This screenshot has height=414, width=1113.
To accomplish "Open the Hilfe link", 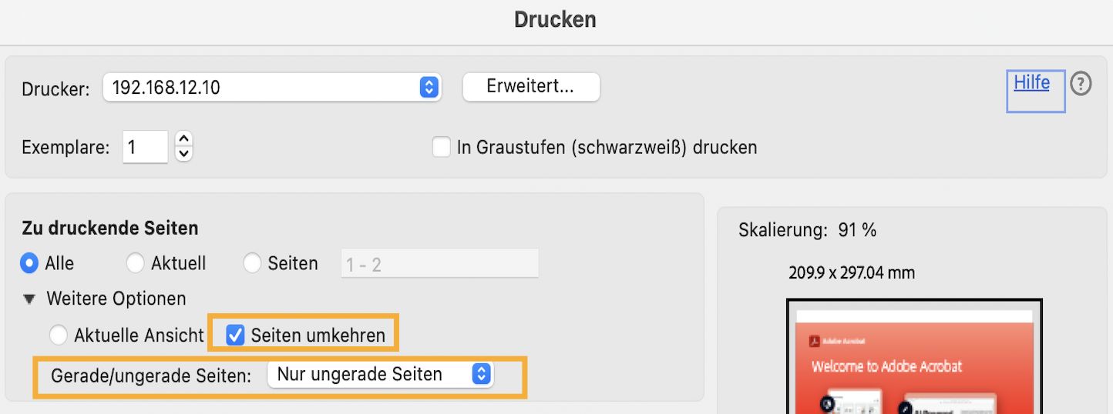I will coord(1031,83).
